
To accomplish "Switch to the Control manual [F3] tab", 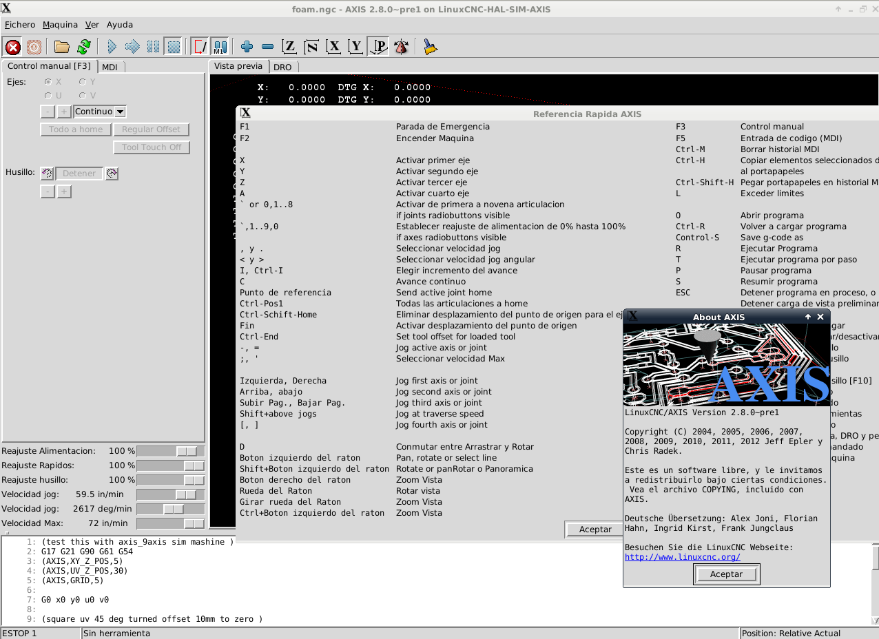I will pos(49,66).
